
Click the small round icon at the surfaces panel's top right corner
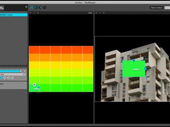coord(26,7)
